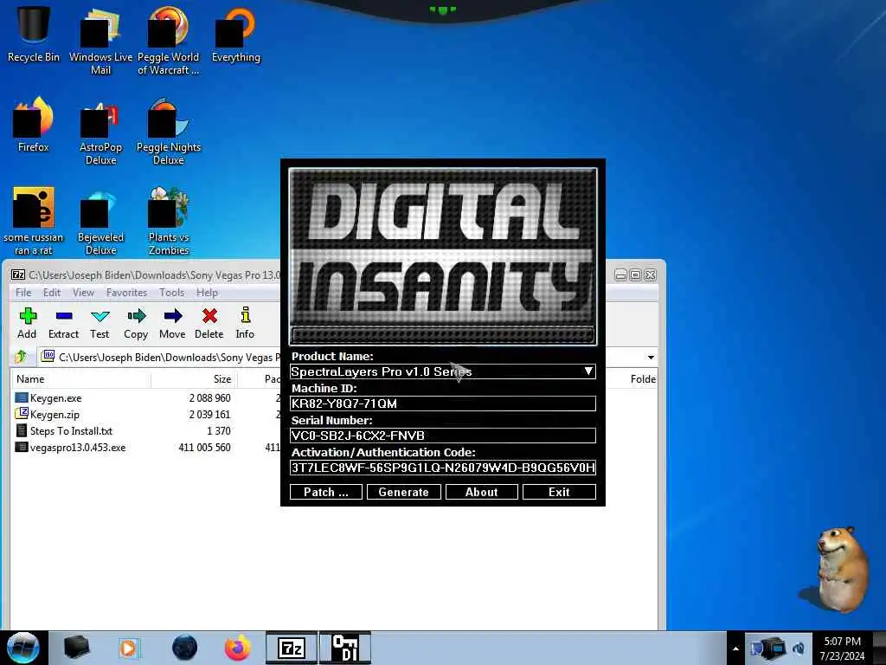
Task: Click the Exit button in keygen
Action: tap(559, 492)
